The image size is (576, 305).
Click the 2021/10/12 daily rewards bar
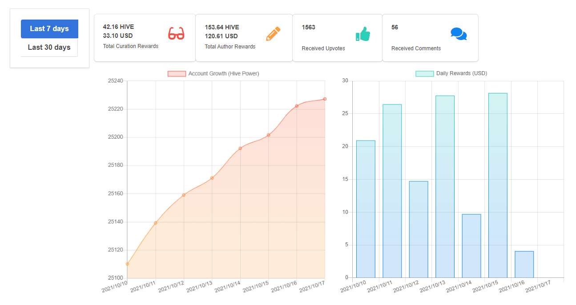[419, 229]
